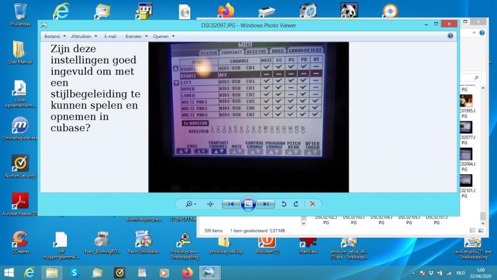
Task: Open anyburn_setup shortcut on desktop
Action: click(x=349, y=248)
